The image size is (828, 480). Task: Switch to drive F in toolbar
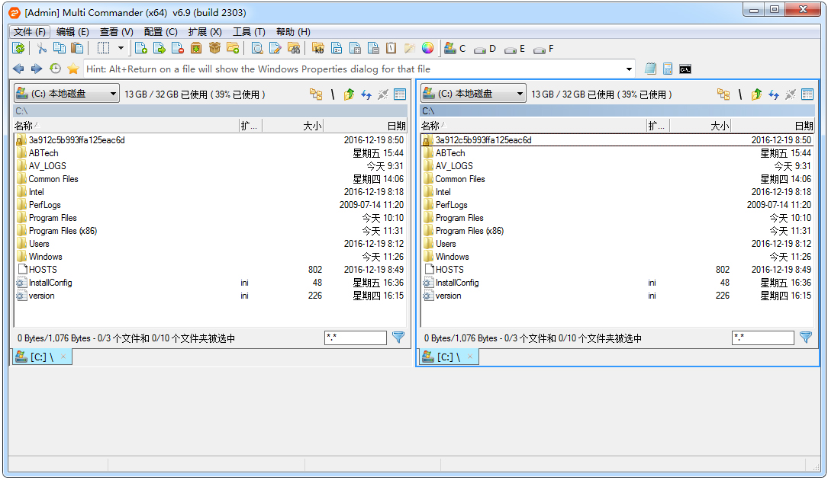coord(543,49)
